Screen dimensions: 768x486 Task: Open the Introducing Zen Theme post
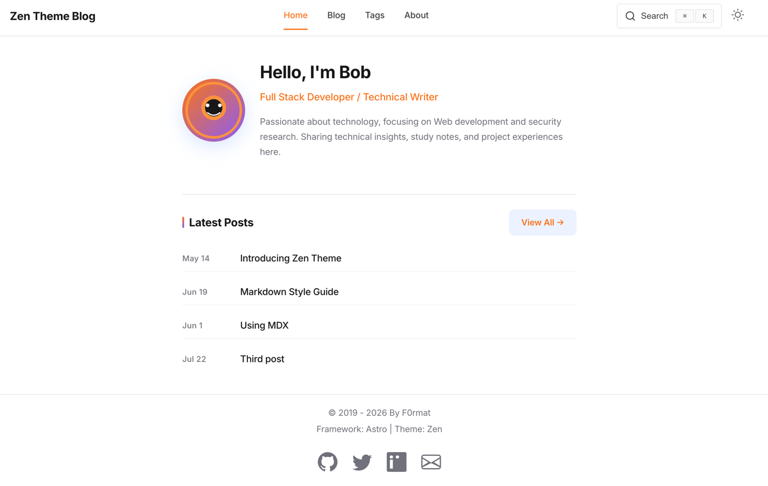[291, 258]
